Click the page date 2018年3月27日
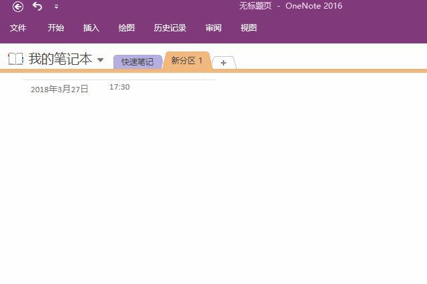This screenshot has width=427, height=284. pyautogui.click(x=59, y=90)
